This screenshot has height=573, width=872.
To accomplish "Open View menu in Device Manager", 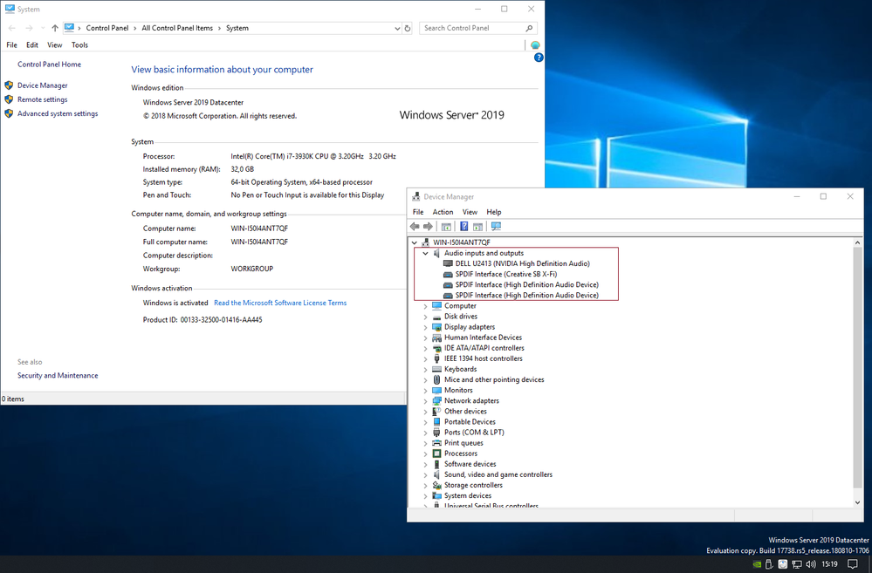I will pos(470,212).
